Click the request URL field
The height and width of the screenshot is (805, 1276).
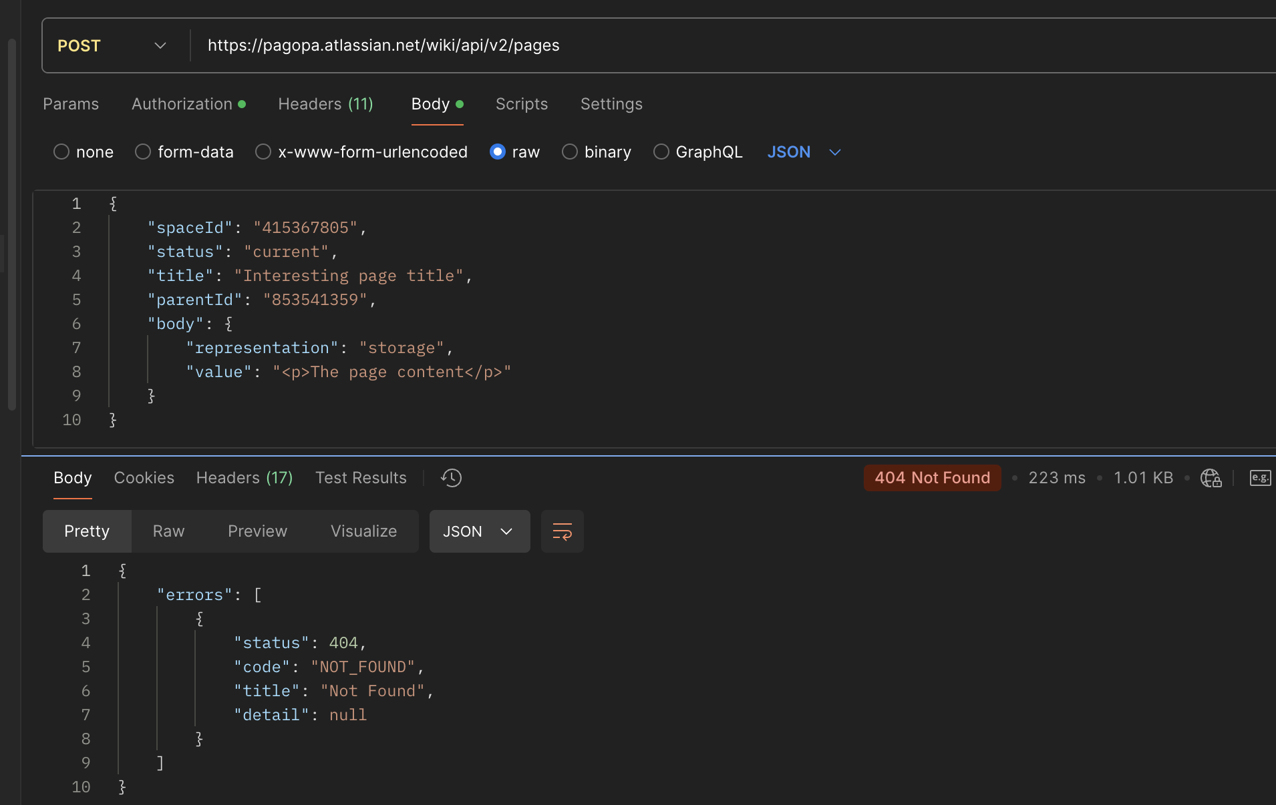tap(383, 45)
